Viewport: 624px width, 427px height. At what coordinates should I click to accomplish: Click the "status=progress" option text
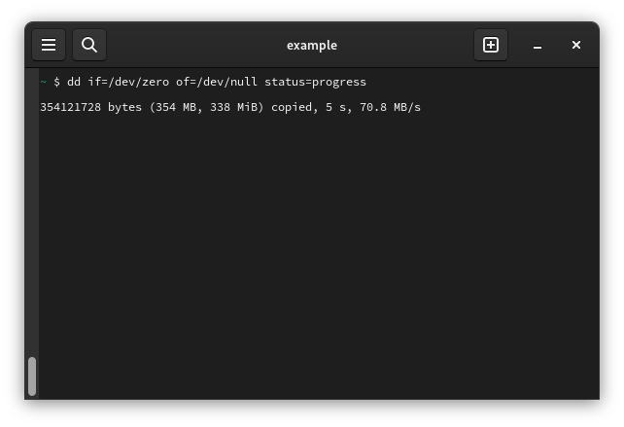point(315,82)
